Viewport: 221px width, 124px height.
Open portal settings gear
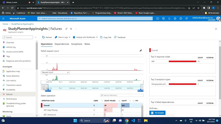175,18
